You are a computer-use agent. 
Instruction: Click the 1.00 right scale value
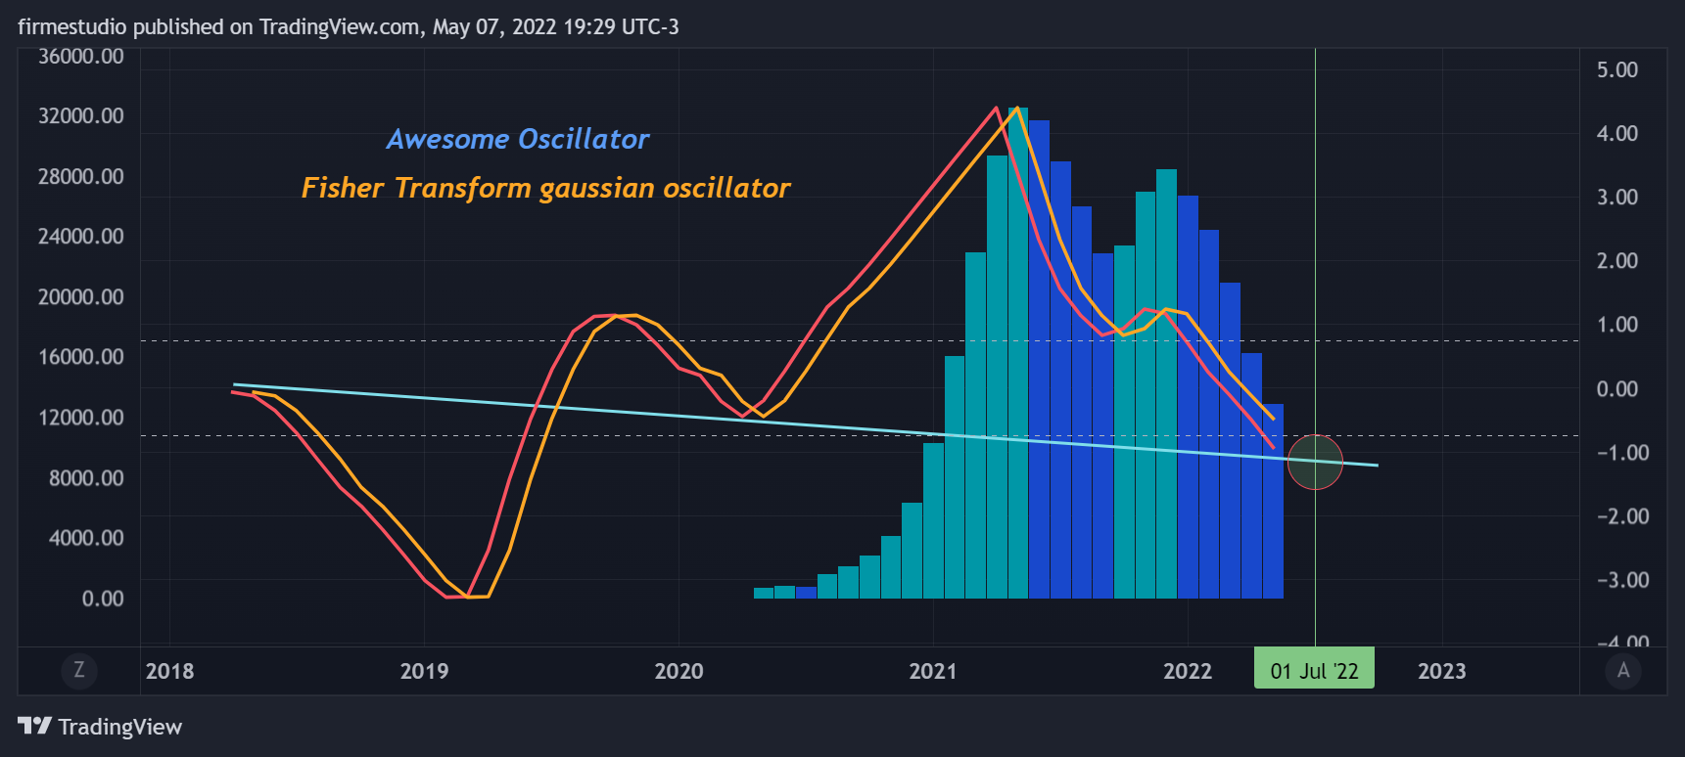1617,324
